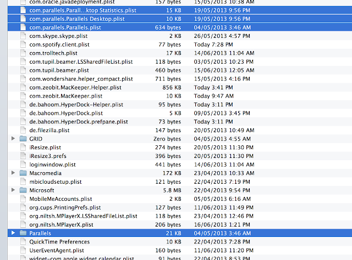352x260 pixels.
Task: Click the de.filezilla.plist file icon
Action: coord(23,130)
